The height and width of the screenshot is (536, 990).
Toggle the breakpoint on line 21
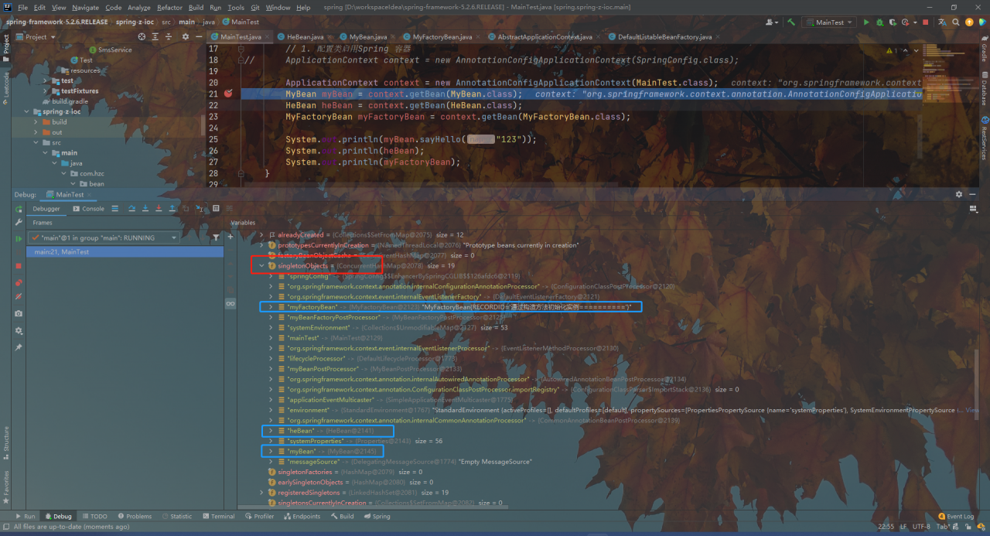tap(228, 94)
